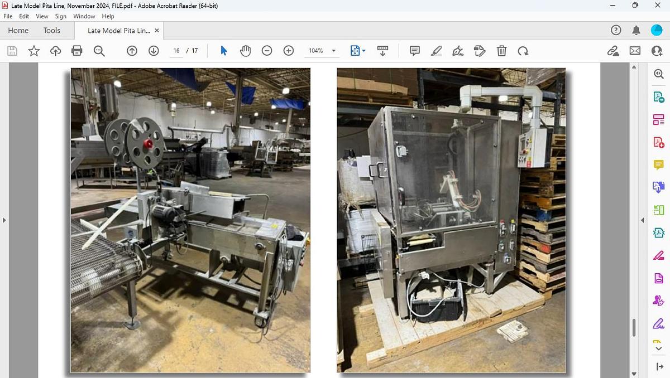Get a shareable link to the file
Viewport: 670px width, 378px height.
click(x=613, y=50)
